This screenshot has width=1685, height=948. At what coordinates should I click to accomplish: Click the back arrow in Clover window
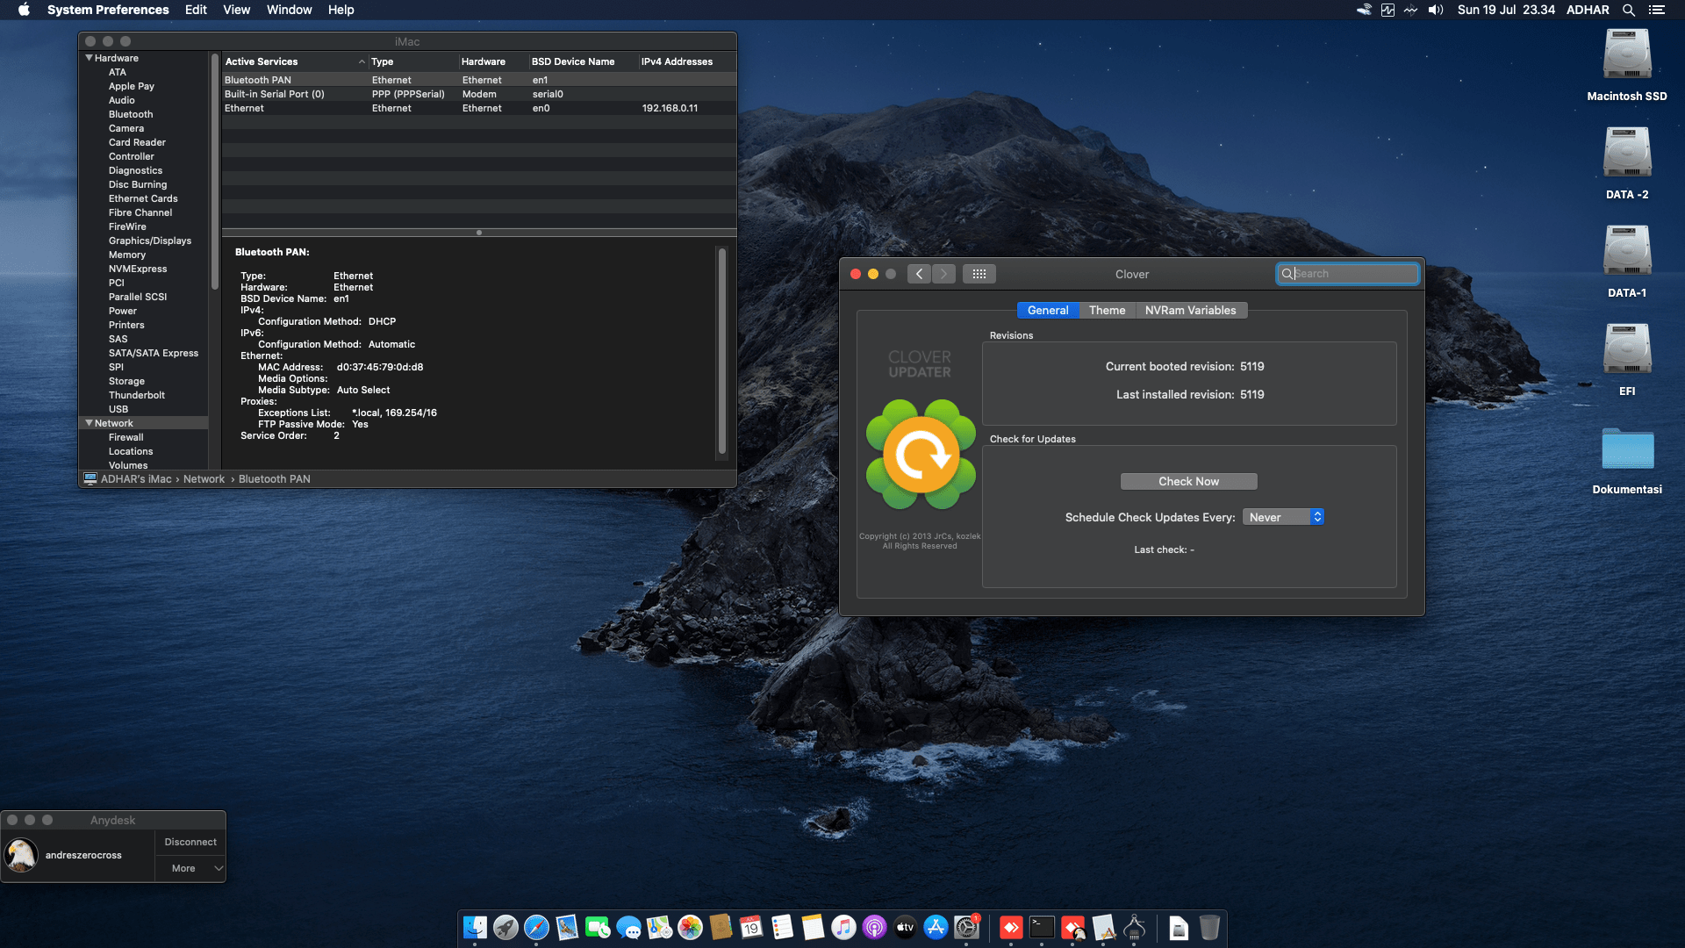919,274
